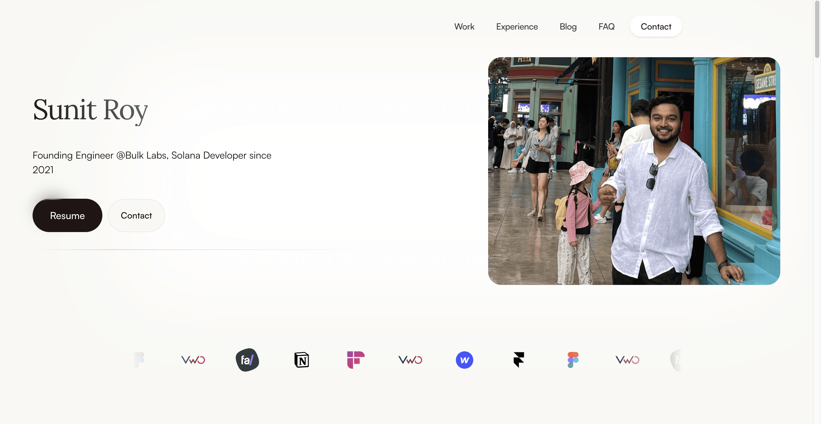Open the Blog nav link
821x424 pixels.
click(x=568, y=26)
